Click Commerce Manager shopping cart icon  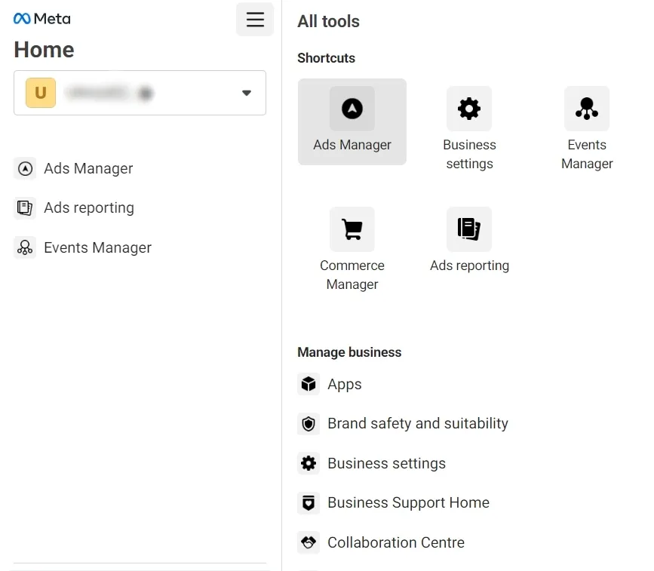click(x=352, y=229)
